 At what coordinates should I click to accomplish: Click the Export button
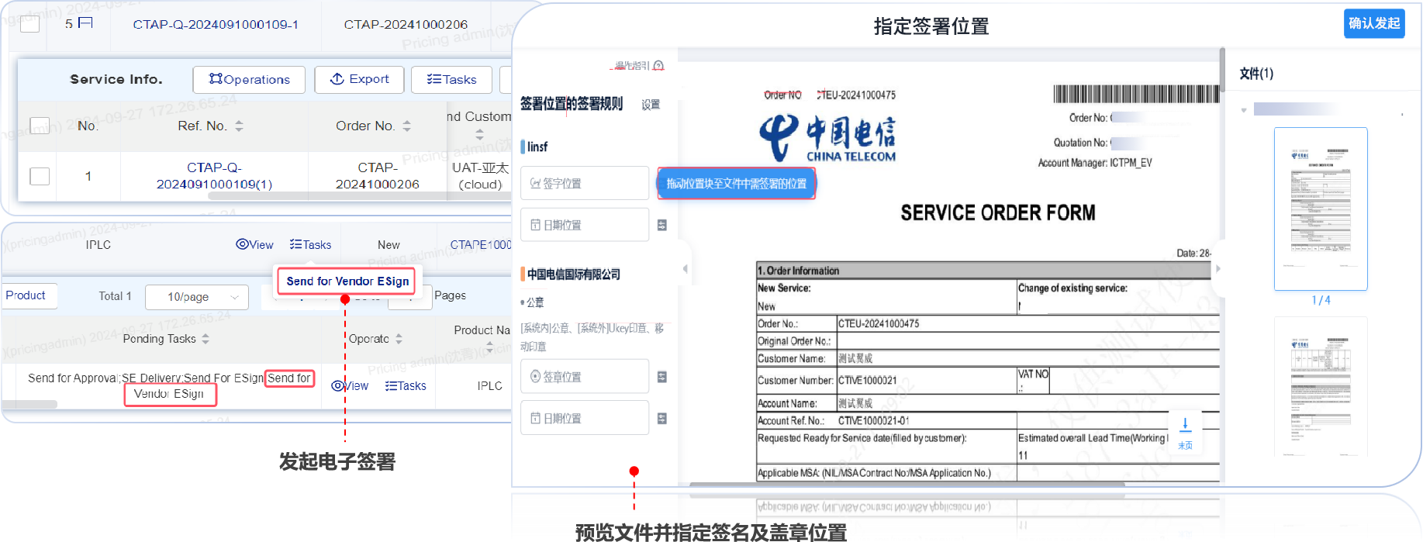pyautogui.click(x=359, y=79)
